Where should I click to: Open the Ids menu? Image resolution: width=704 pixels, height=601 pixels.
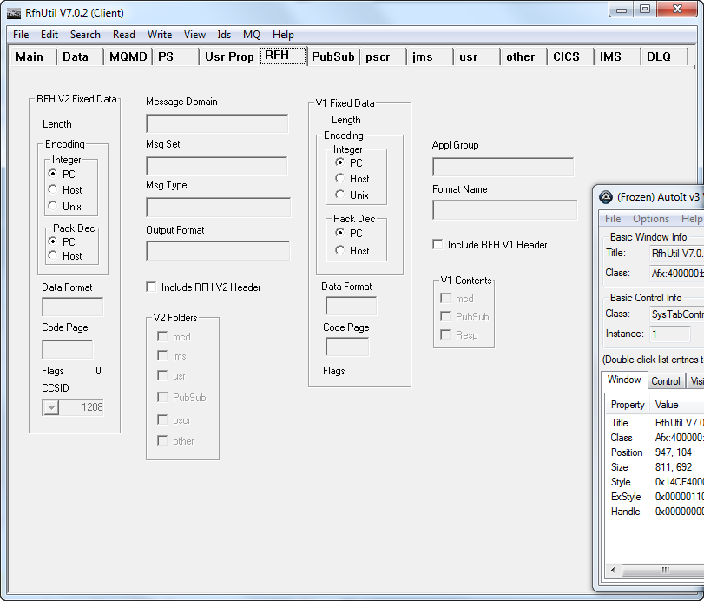pyautogui.click(x=224, y=35)
